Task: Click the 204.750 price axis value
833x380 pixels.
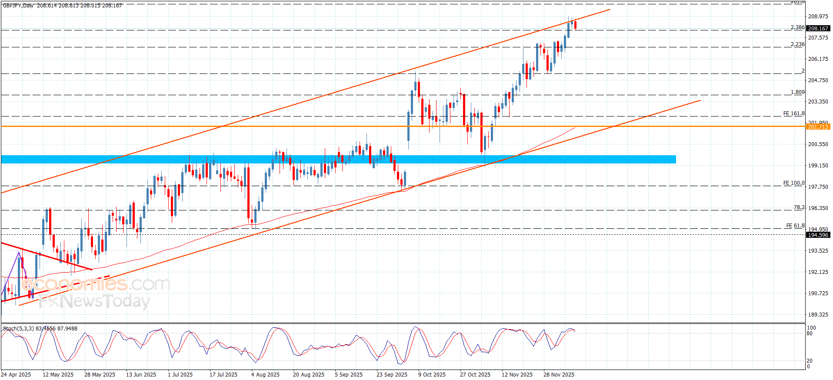Action: (818, 80)
